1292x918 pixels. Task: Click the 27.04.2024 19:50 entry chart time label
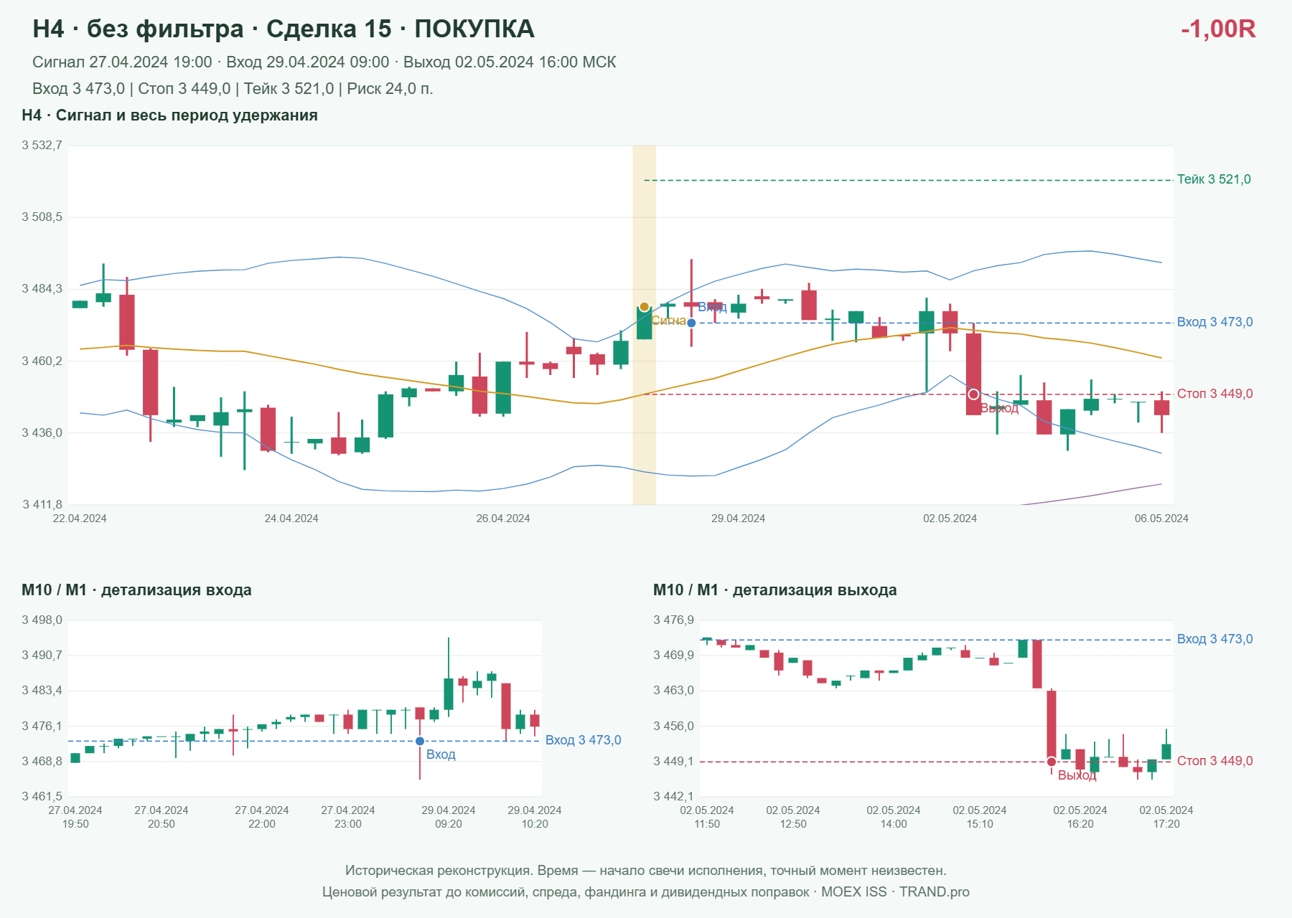pos(75,817)
